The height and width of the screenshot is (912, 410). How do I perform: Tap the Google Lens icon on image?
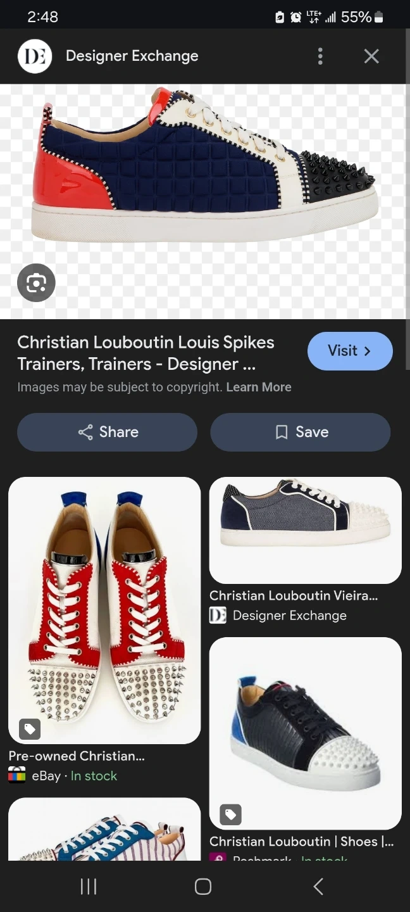click(37, 282)
